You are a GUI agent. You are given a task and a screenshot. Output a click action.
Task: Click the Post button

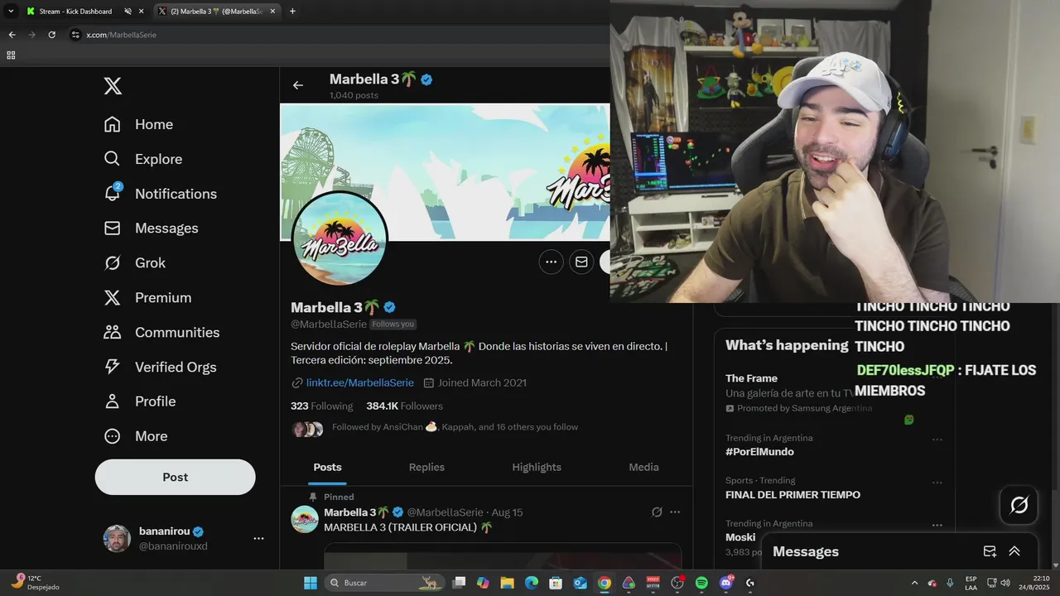coord(175,477)
